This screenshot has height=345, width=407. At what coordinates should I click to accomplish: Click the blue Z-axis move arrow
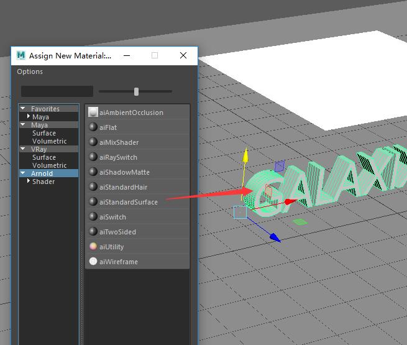click(x=275, y=237)
